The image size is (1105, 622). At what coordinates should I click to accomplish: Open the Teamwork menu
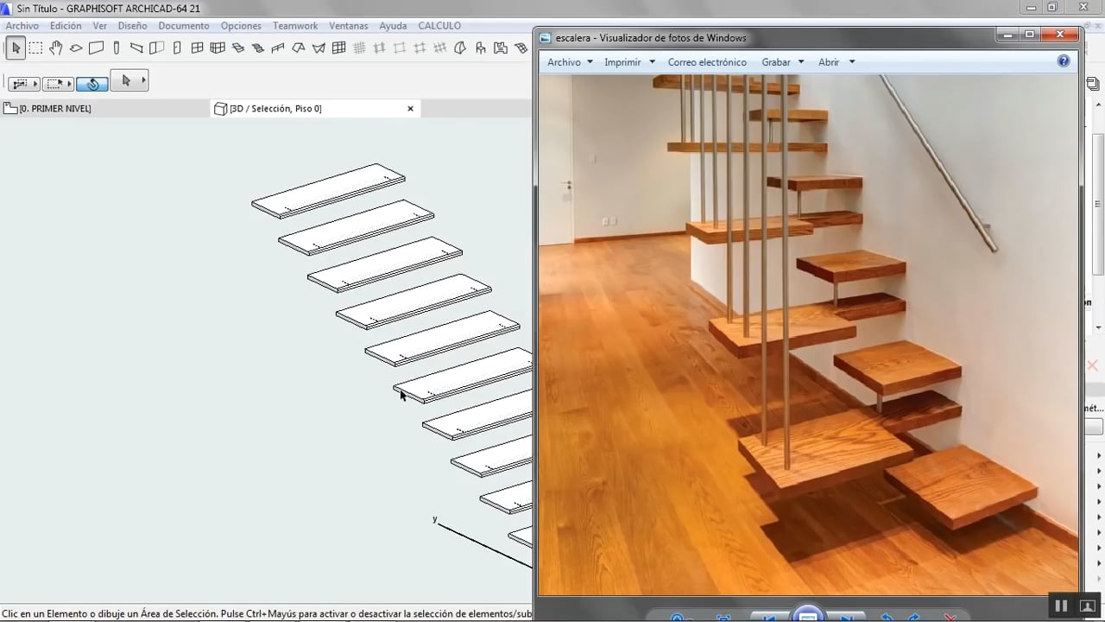(295, 26)
